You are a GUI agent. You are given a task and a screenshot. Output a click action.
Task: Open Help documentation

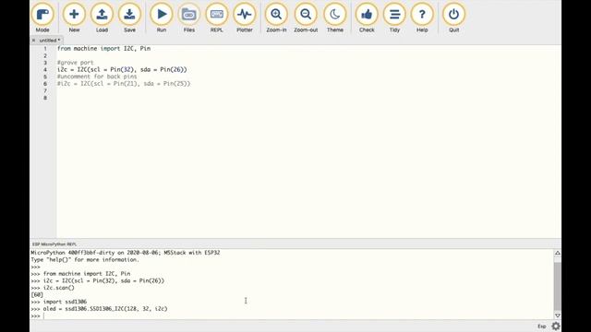click(422, 18)
